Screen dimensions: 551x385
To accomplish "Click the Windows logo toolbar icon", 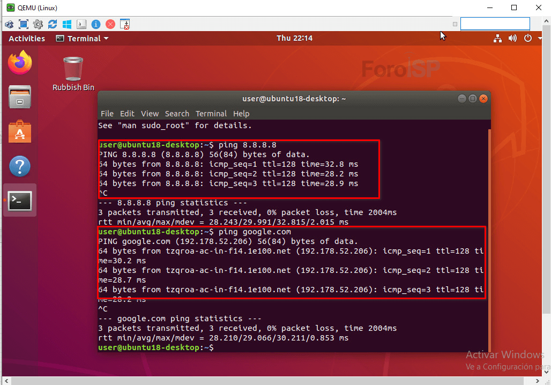I will pos(67,24).
